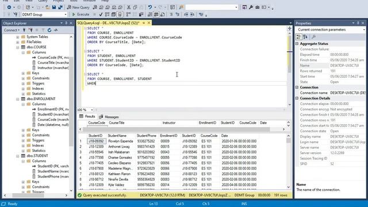
Task: Click the Database Engine Query icon
Action: (95, 7)
